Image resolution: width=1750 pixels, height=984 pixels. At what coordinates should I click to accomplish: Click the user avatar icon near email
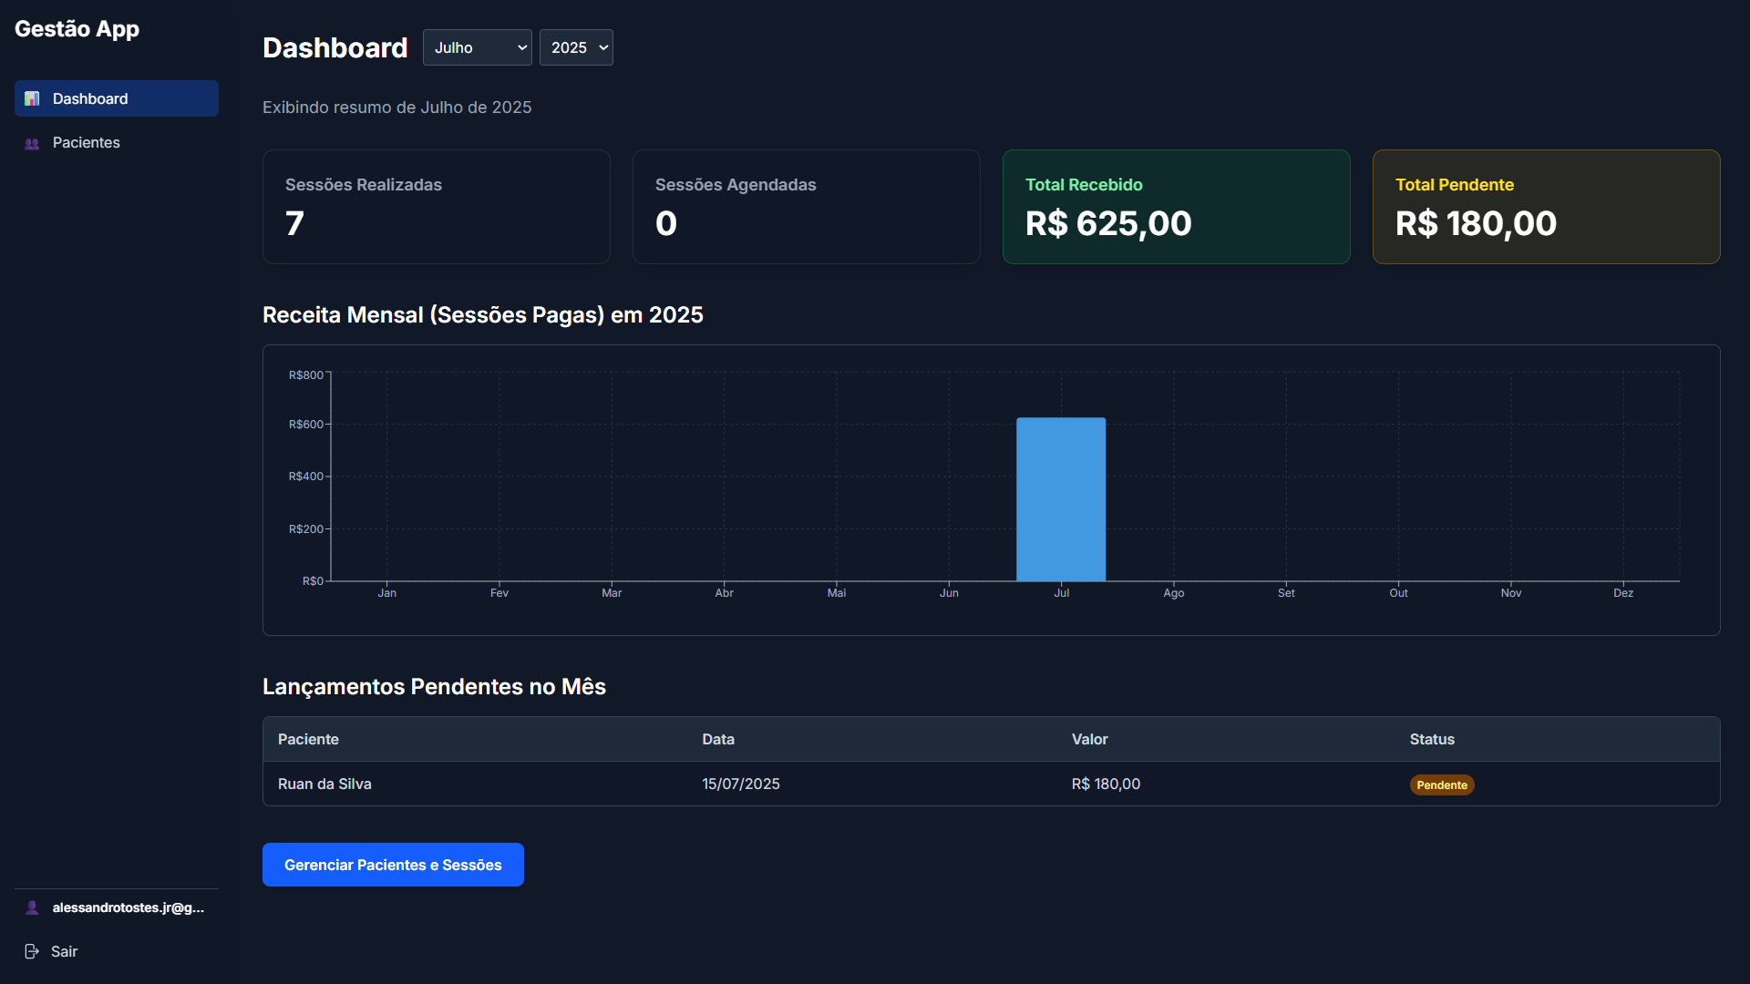[32, 907]
